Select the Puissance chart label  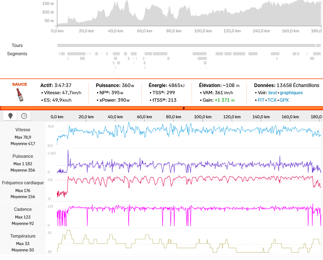click(x=23, y=156)
